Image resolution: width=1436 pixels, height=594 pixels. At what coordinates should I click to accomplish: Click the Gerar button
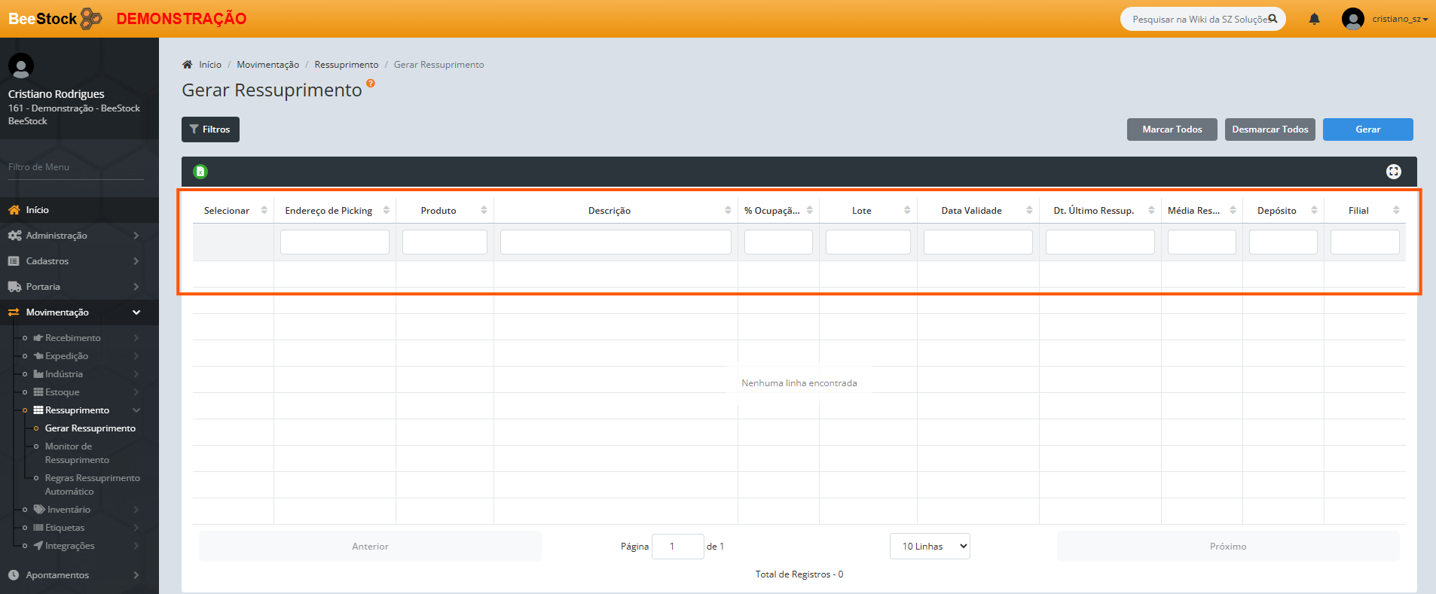tap(1367, 129)
